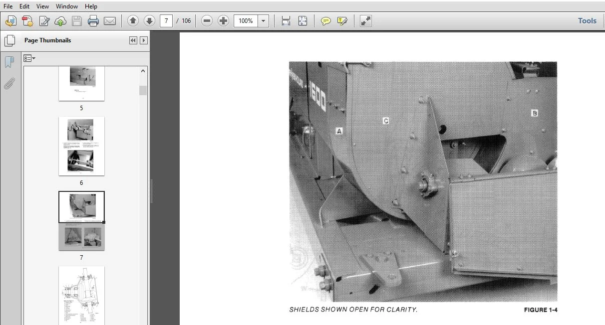Open the File menu
Screen dimensions: 605x325
(8, 6)
